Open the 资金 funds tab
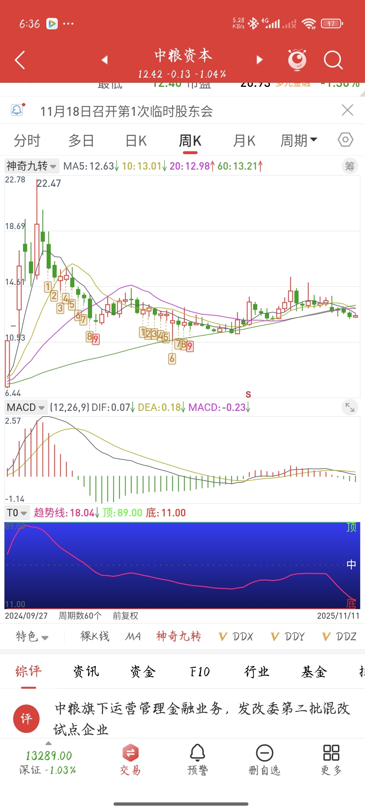365x811 pixels. (143, 672)
